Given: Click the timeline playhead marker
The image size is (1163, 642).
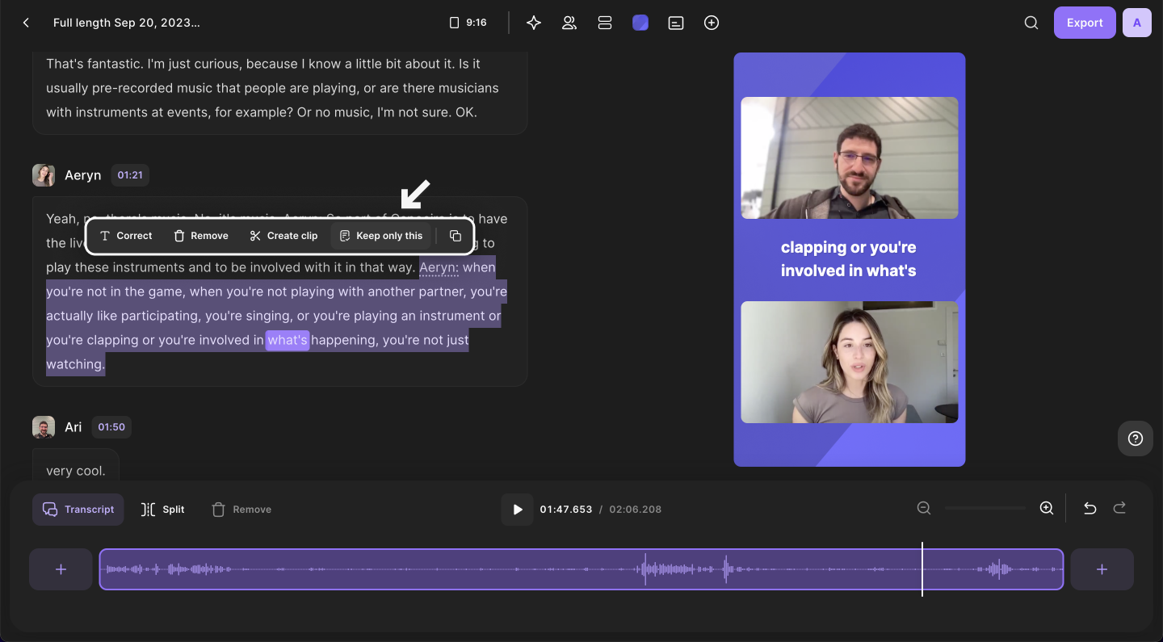Looking at the screenshot, I should click(x=922, y=569).
